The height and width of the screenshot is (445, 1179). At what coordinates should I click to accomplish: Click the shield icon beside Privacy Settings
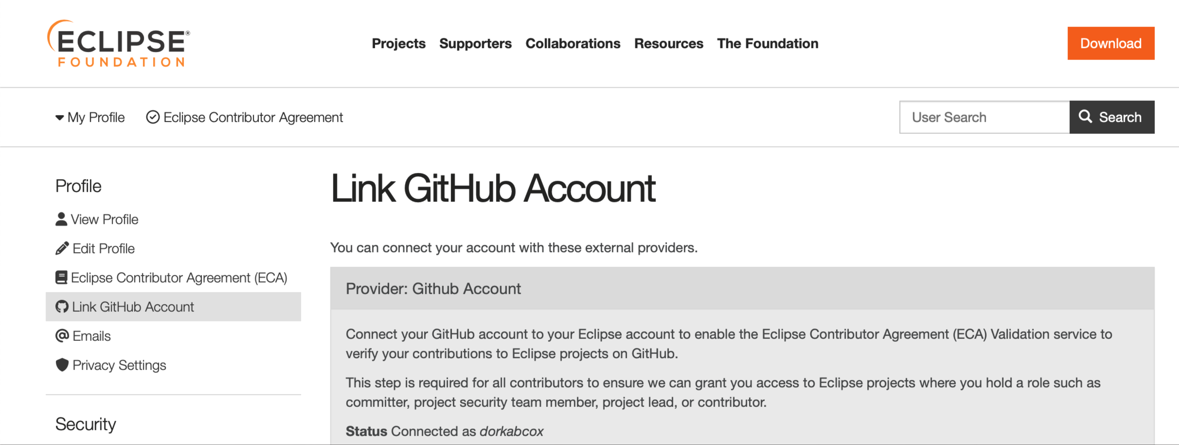(62, 365)
